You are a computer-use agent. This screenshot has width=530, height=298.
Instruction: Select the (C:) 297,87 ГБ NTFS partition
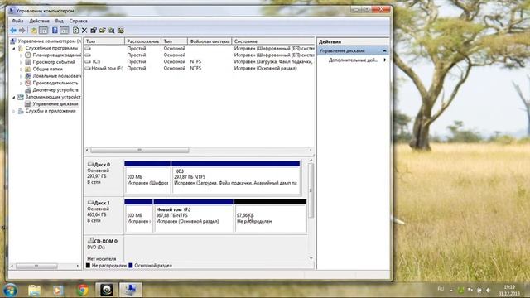click(235, 177)
